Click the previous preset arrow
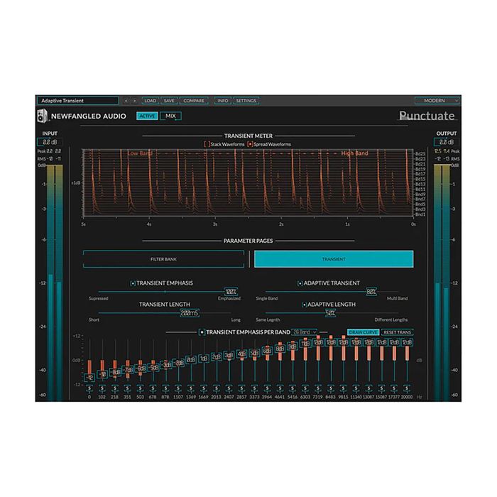This screenshot has height=497, width=497. (126, 101)
